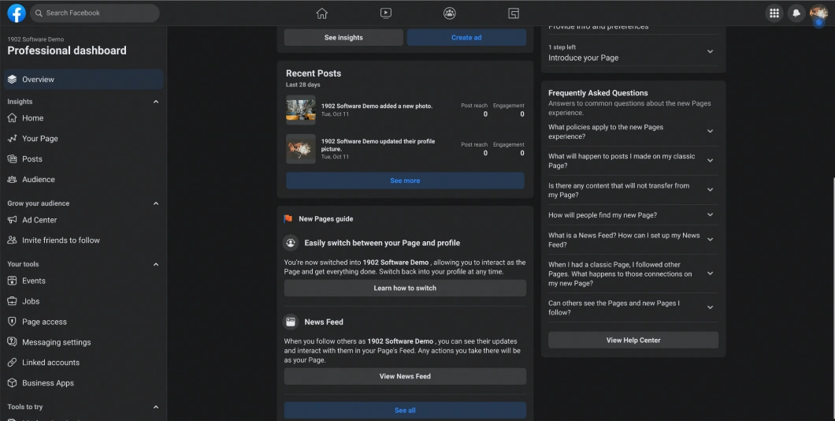The image size is (835, 421).
Task: Open the Groups icon in top bar
Action: coord(450,13)
